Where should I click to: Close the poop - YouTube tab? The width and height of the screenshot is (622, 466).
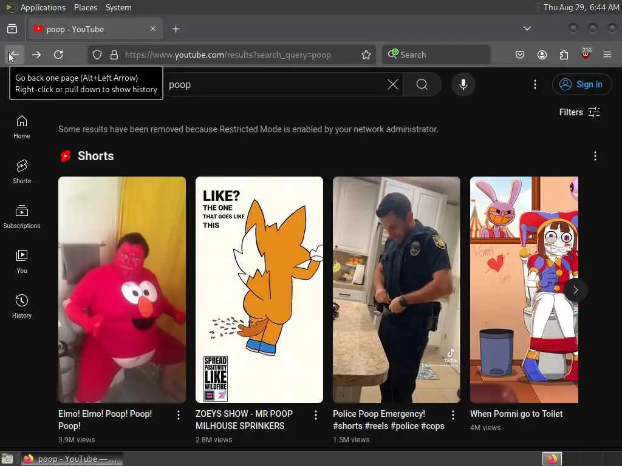click(153, 29)
